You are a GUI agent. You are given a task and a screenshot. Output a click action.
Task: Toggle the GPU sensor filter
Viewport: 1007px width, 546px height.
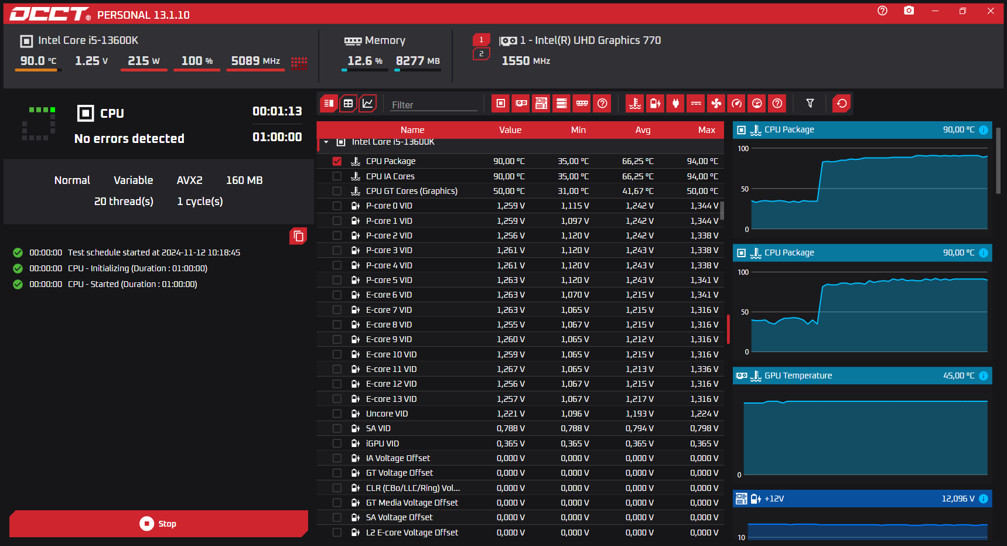(x=521, y=104)
